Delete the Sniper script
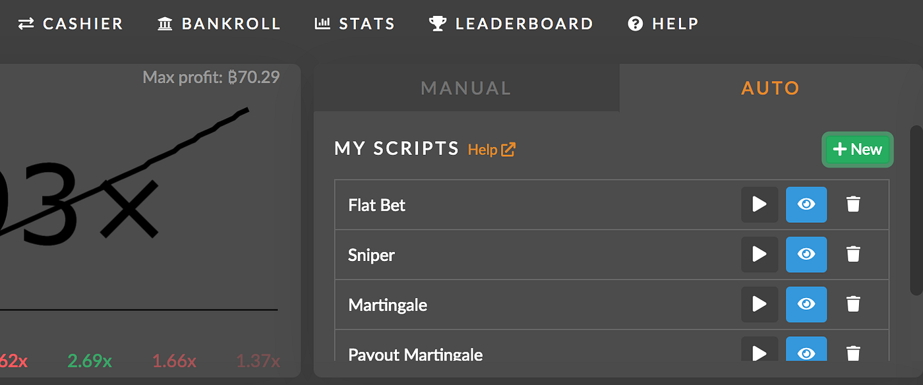This screenshot has height=385, width=923. coord(853,254)
